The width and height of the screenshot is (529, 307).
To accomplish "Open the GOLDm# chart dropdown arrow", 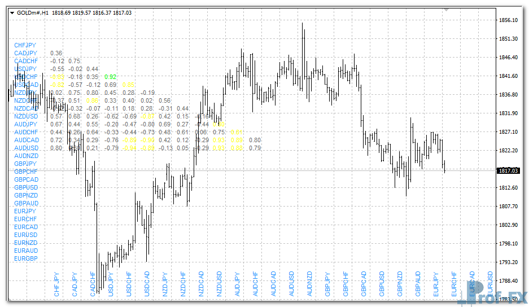I will tap(12, 12).
